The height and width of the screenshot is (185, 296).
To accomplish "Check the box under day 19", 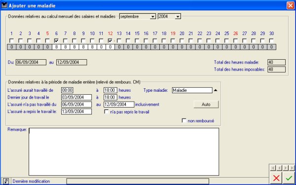I will click(x=173, y=40).
